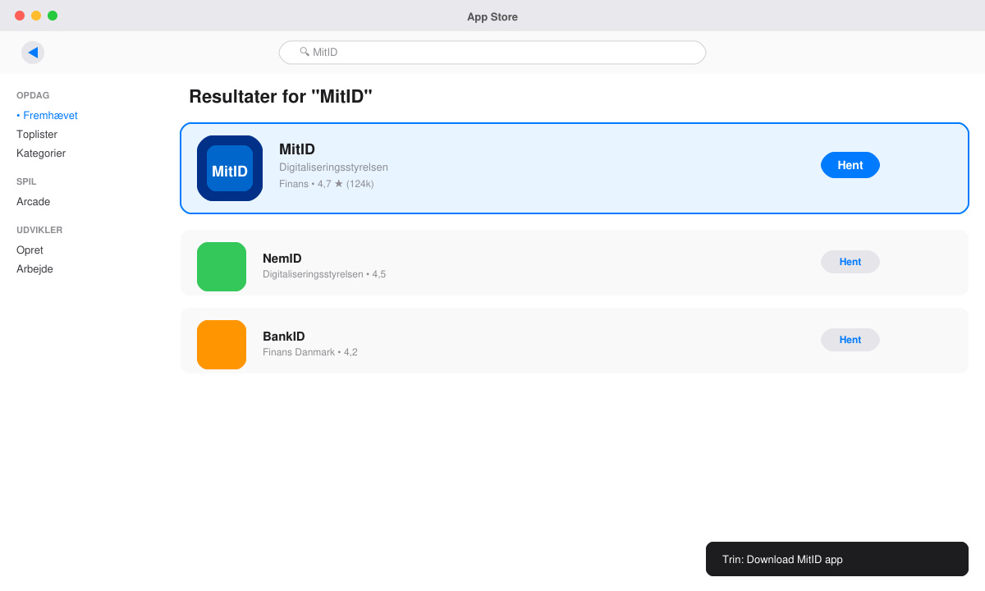Screen dimensions: 985x591
Task: Open Toplister in the sidebar
Action: (x=37, y=135)
